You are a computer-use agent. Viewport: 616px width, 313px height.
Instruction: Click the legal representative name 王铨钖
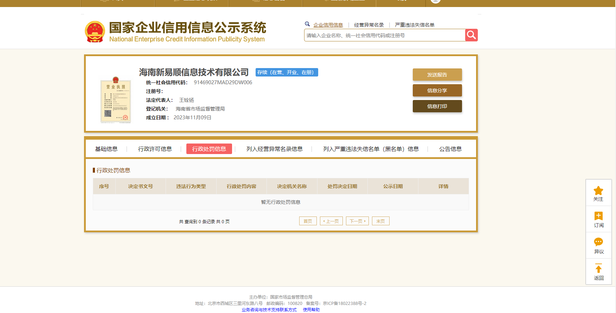click(x=186, y=100)
